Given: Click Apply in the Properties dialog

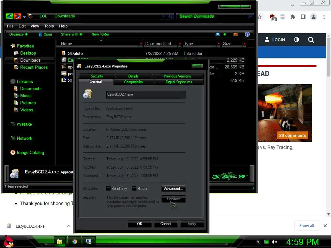Looking at the screenshot, I should (x=192, y=224).
